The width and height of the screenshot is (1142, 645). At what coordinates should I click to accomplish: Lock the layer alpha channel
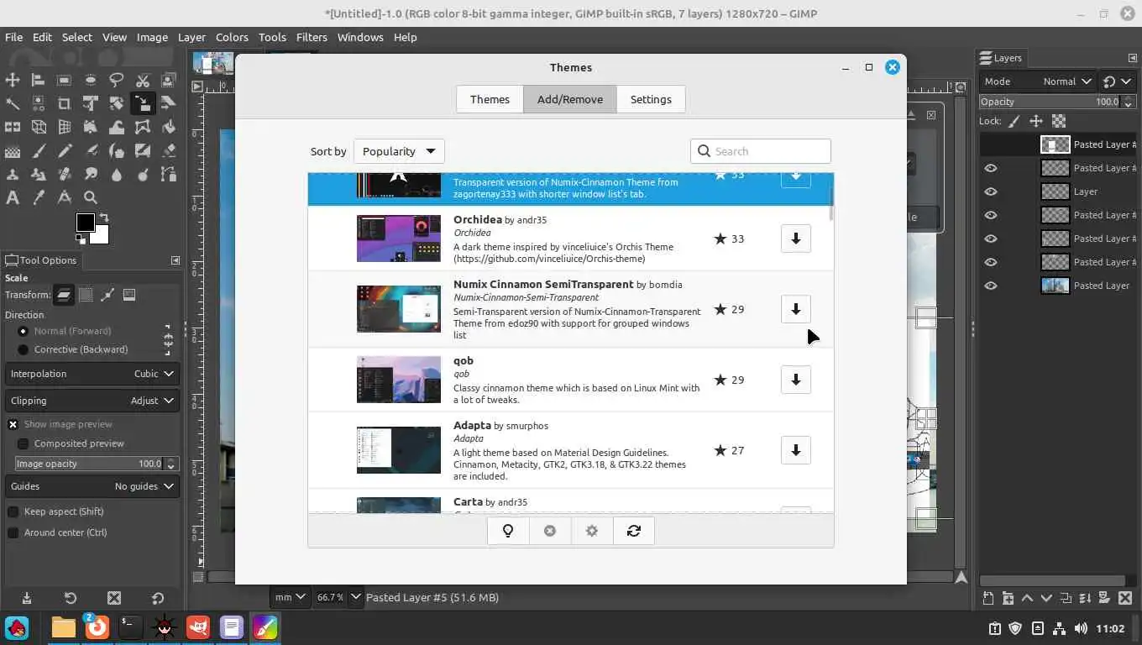point(1059,121)
